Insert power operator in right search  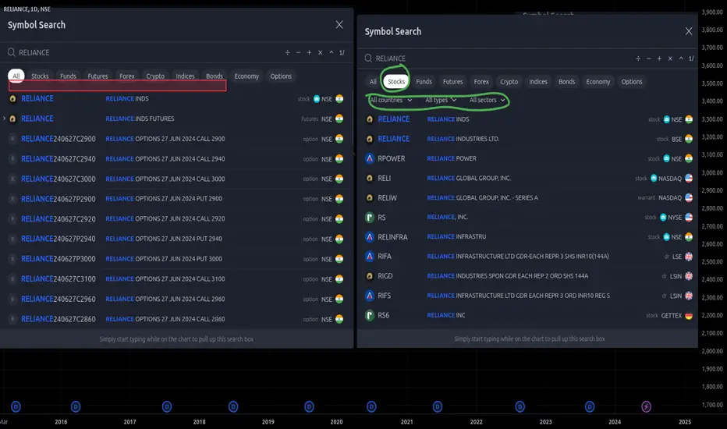pyautogui.click(x=681, y=58)
